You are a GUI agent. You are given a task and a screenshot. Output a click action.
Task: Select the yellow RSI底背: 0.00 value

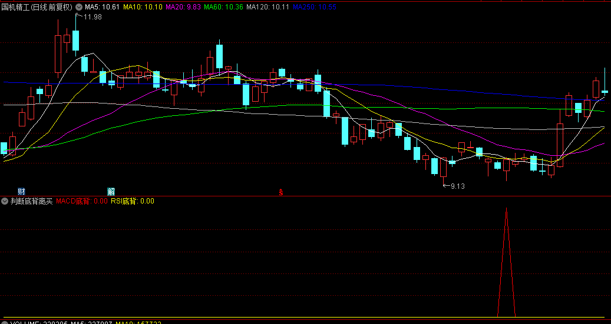click(x=133, y=201)
